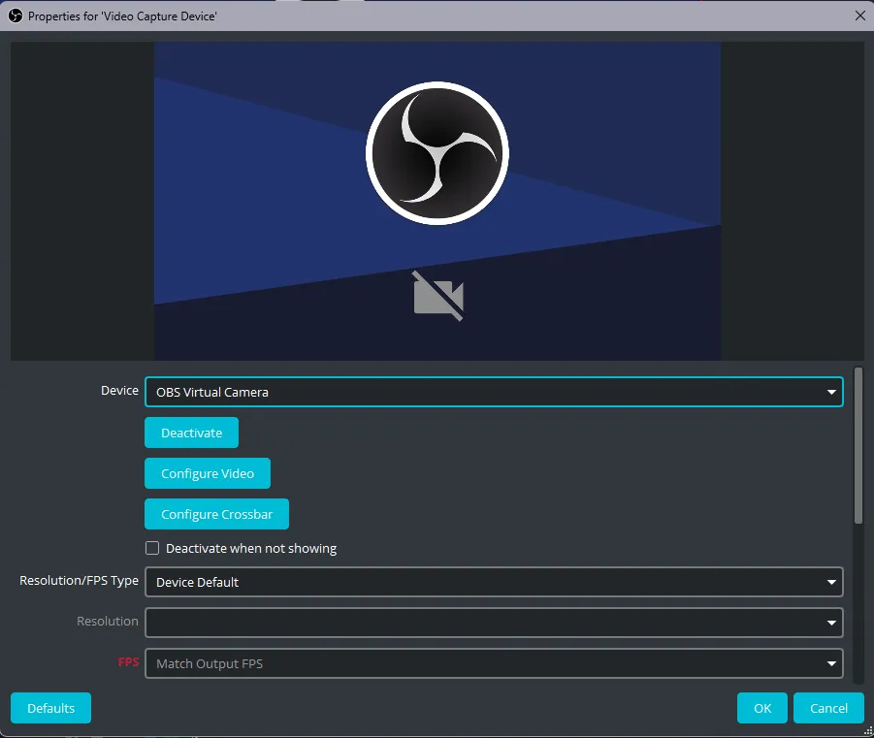Expand the FPS dropdown set to Match Output FPS
The height and width of the screenshot is (738, 874).
493,663
